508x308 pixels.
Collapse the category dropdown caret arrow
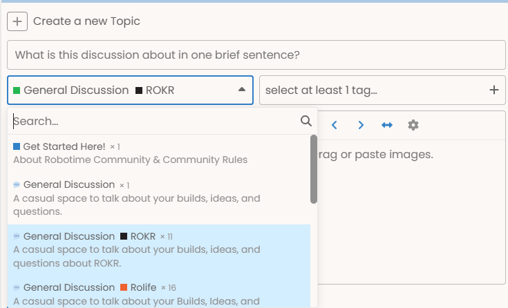coord(242,89)
